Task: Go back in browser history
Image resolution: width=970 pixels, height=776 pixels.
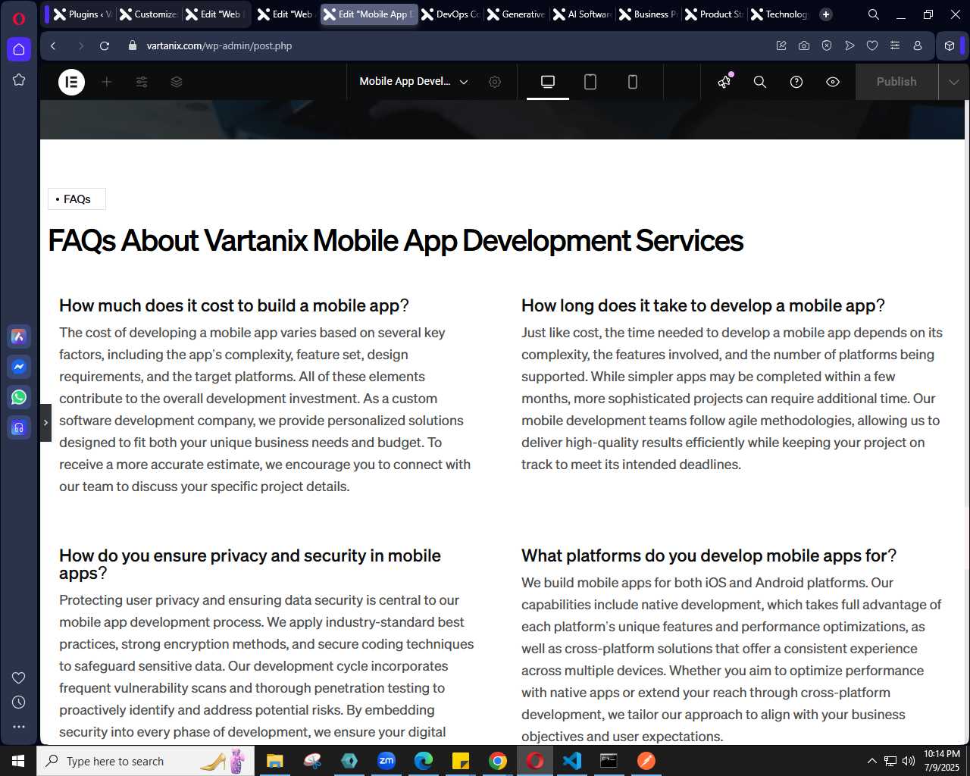Action: (53, 45)
